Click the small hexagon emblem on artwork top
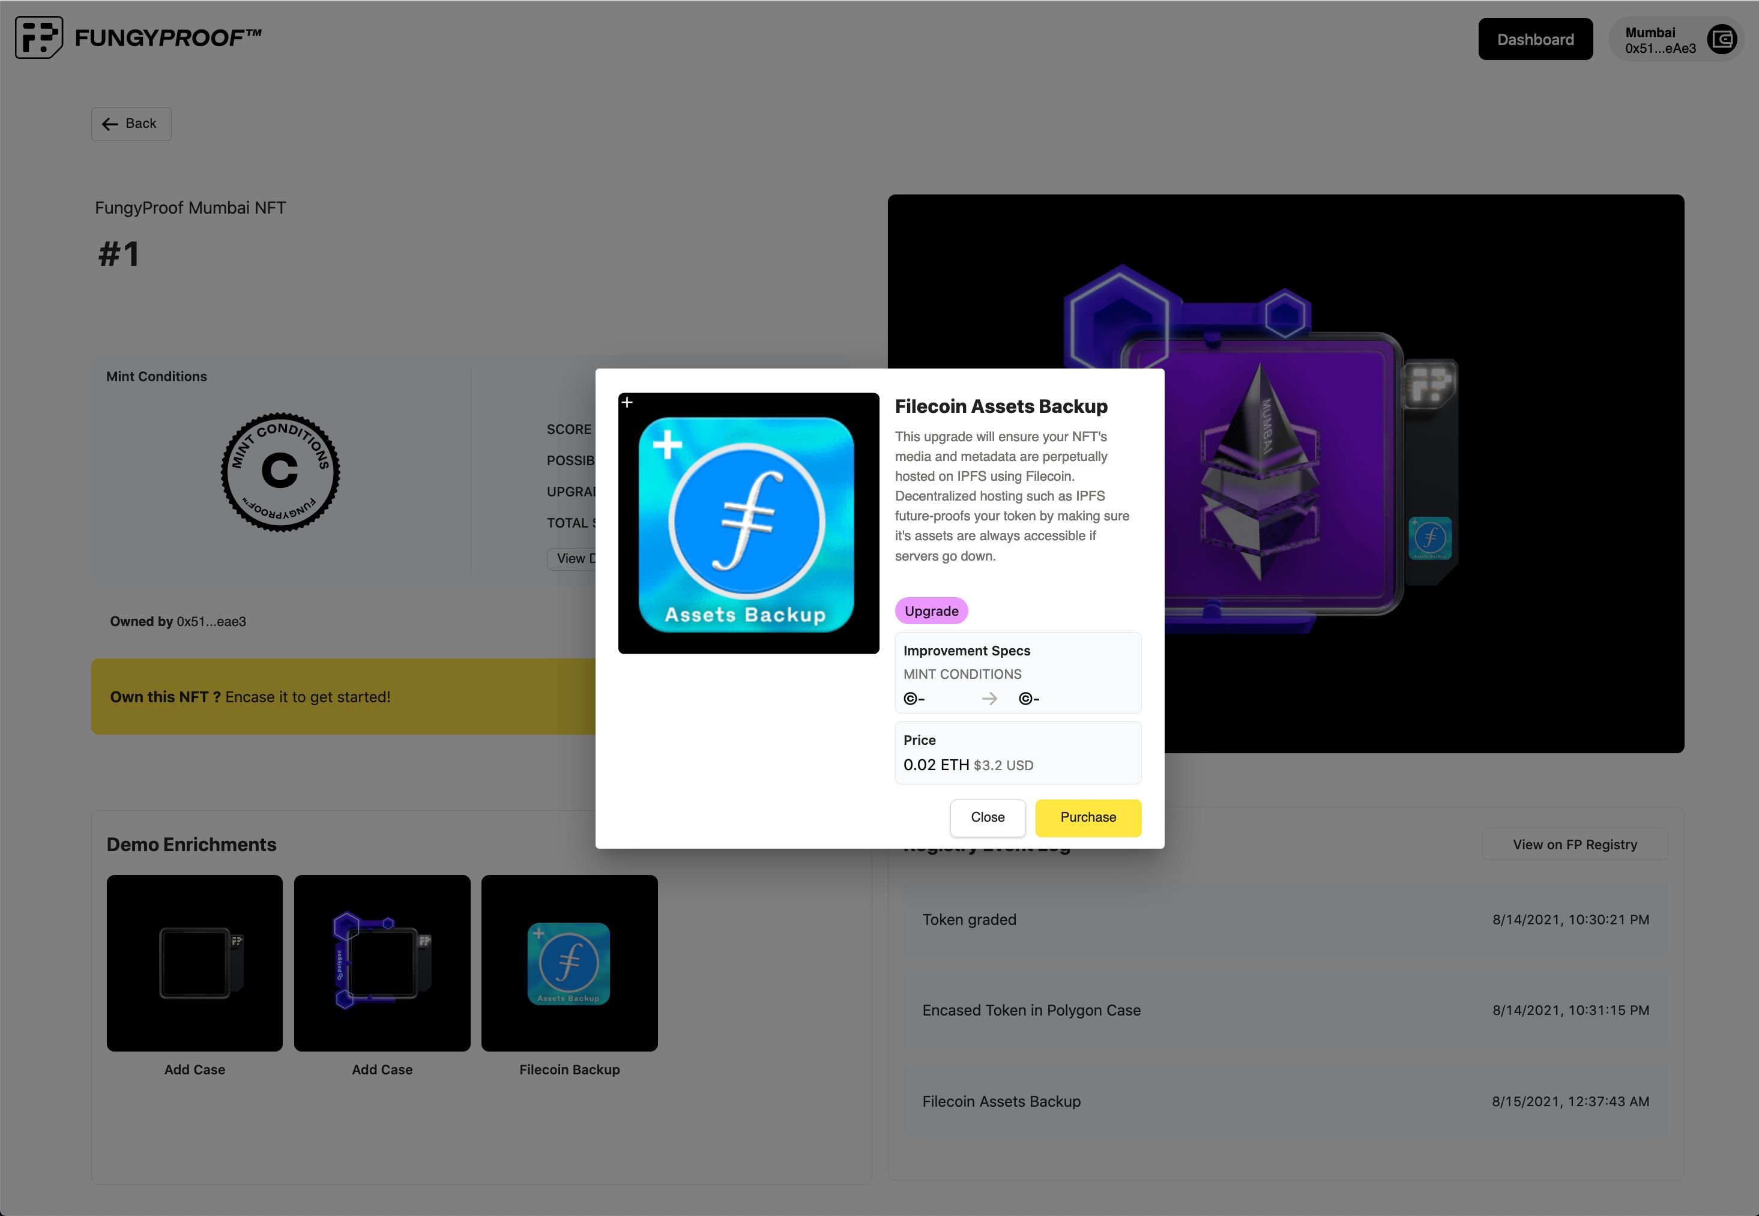Screen dimensions: 1759x1216 pyautogui.click(x=1286, y=313)
